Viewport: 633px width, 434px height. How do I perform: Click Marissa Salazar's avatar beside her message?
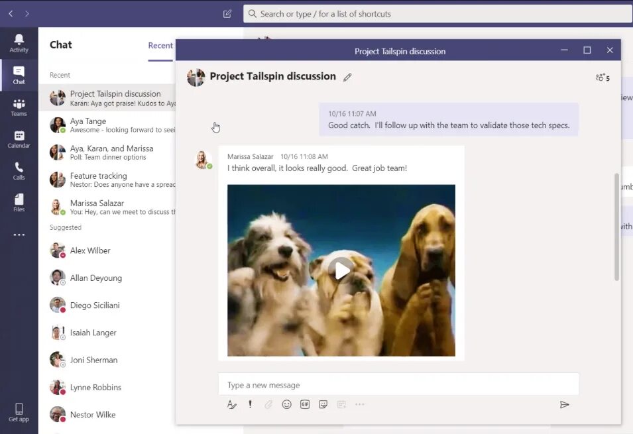coord(203,160)
